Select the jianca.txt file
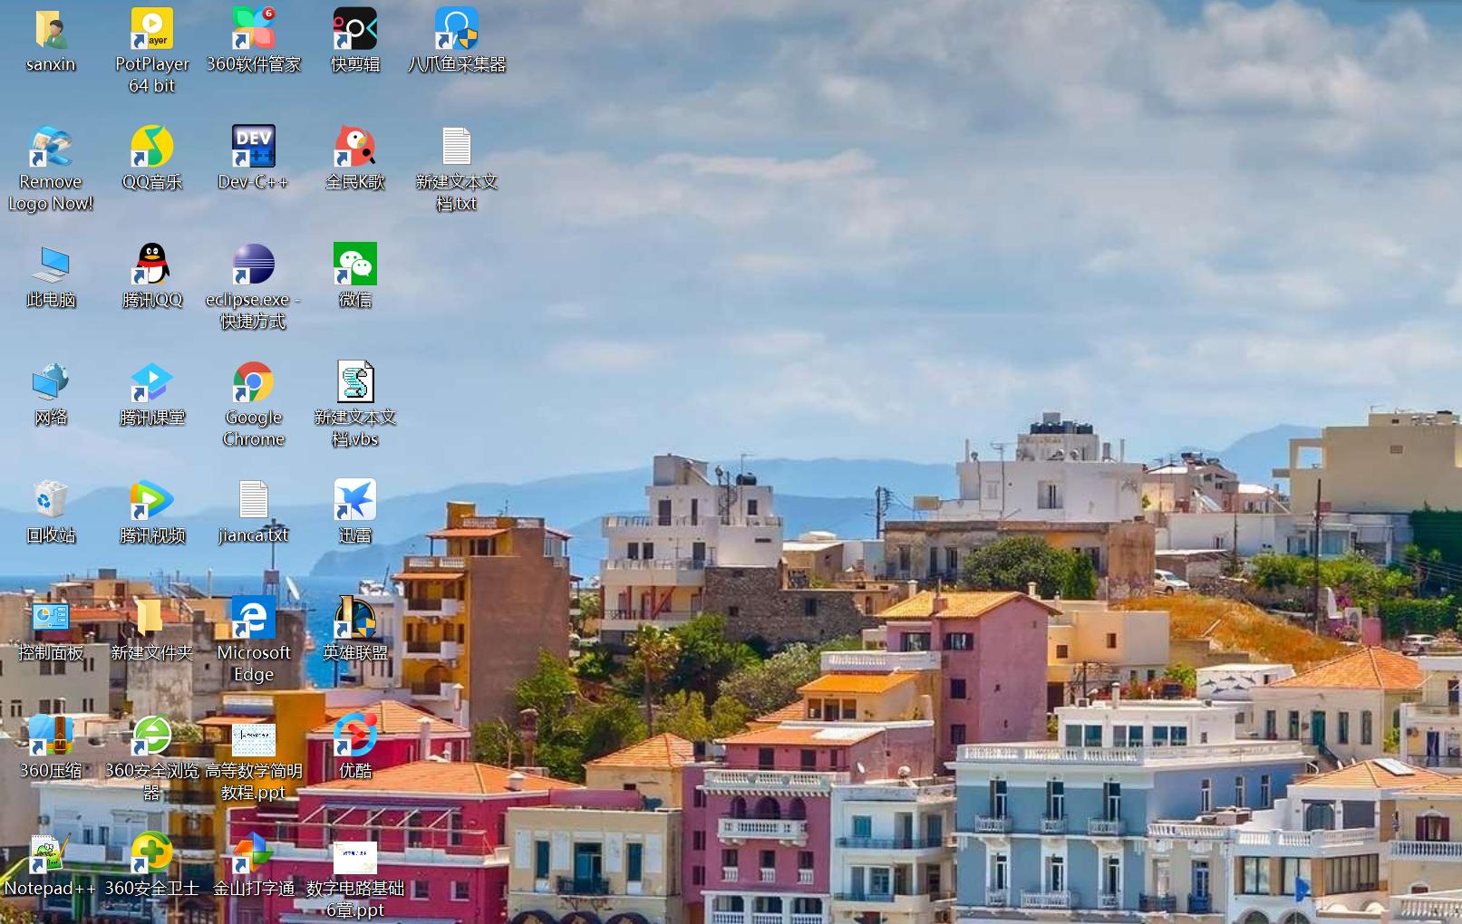 tap(254, 501)
